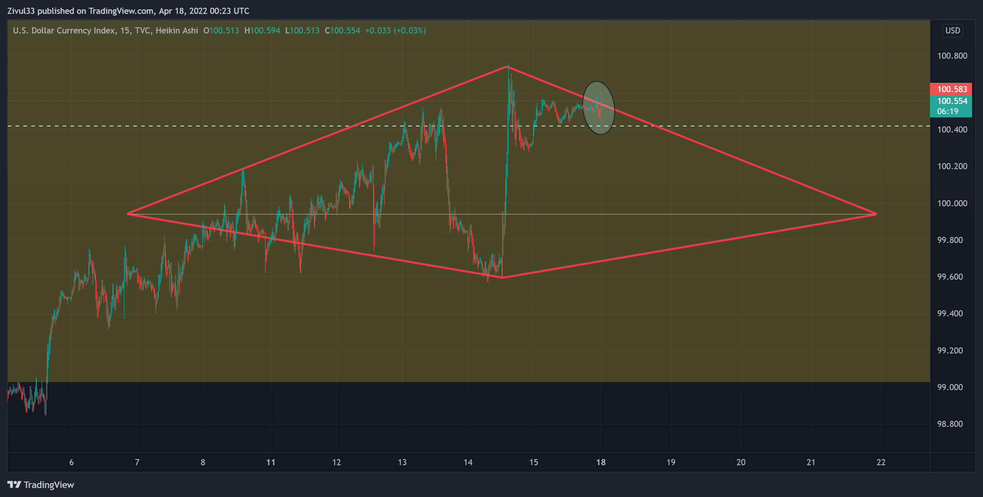Click the diamond's left tip near date 7
Screen dimensions: 983x497
click(x=128, y=214)
